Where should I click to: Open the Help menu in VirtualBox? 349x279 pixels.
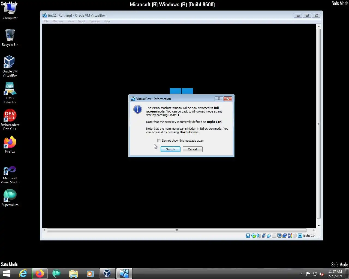(x=107, y=21)
